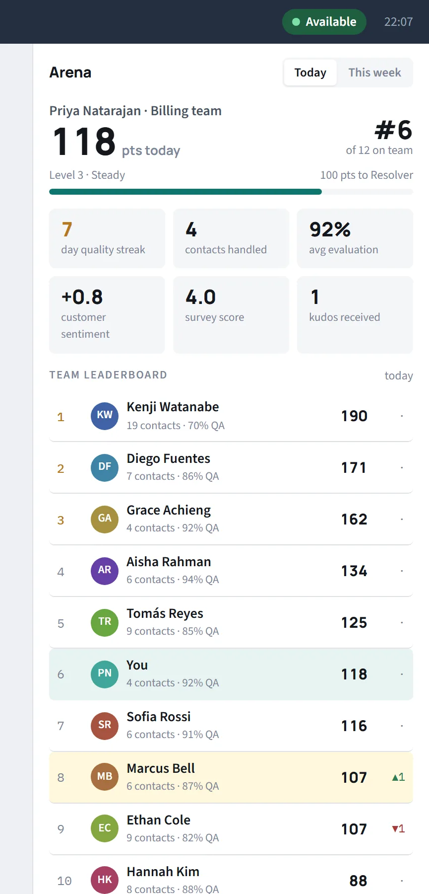Click 'of 12 on team' text
The image size is (429, 894).
[379, 150]
